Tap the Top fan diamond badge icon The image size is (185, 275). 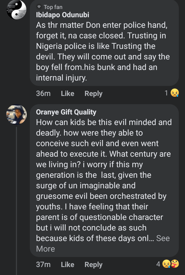39,7
